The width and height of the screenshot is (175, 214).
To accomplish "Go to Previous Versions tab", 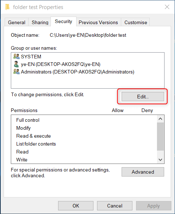I will 98,22.
